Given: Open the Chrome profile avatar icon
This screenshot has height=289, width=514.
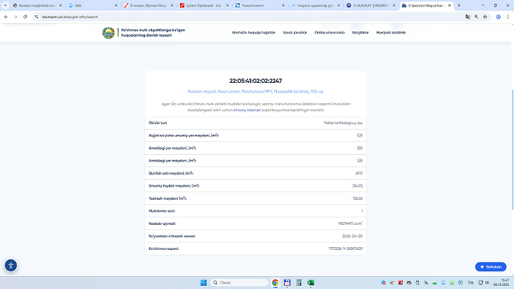Looking at the screenshot, I should click(499, 17).
